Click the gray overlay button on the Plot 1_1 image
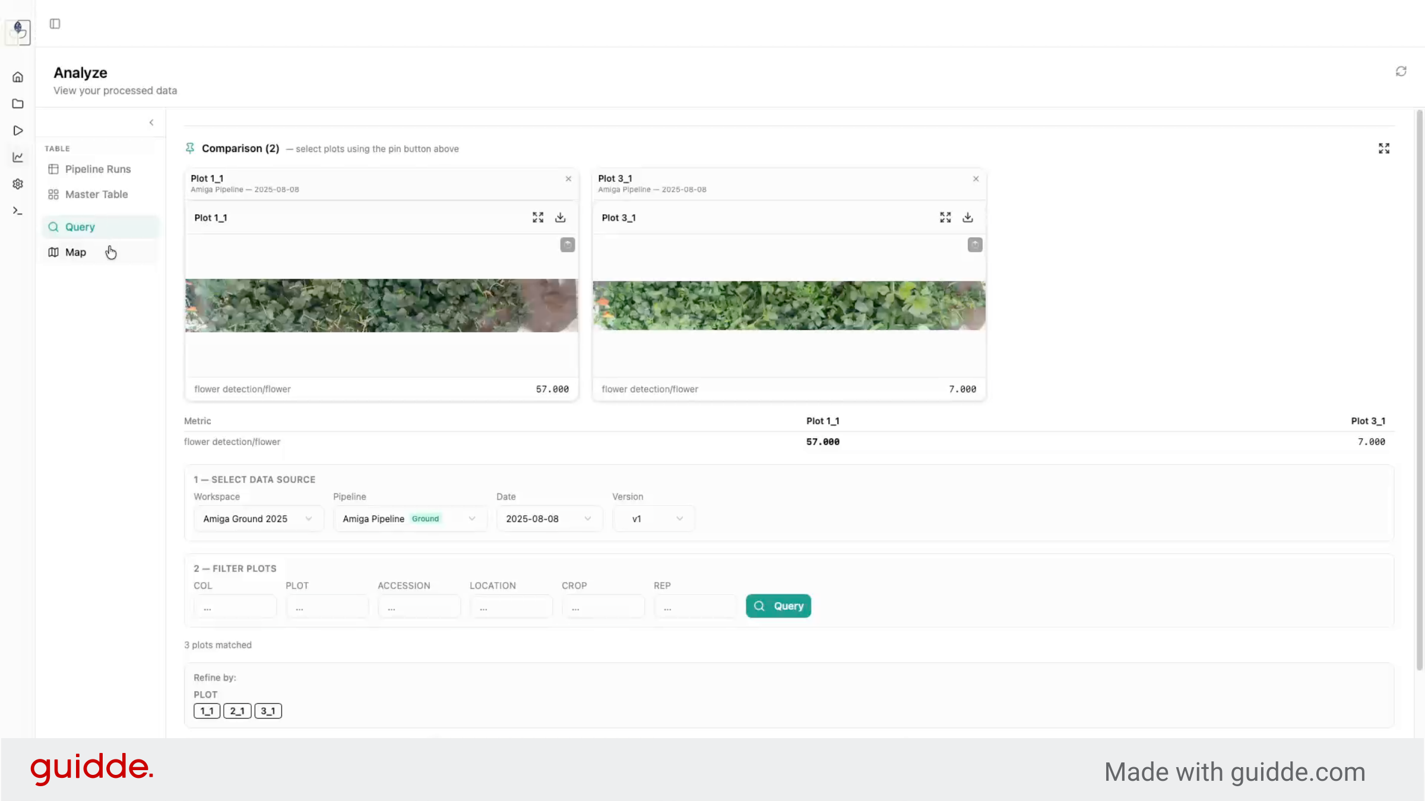1425x801 pixels. (568, 244)
